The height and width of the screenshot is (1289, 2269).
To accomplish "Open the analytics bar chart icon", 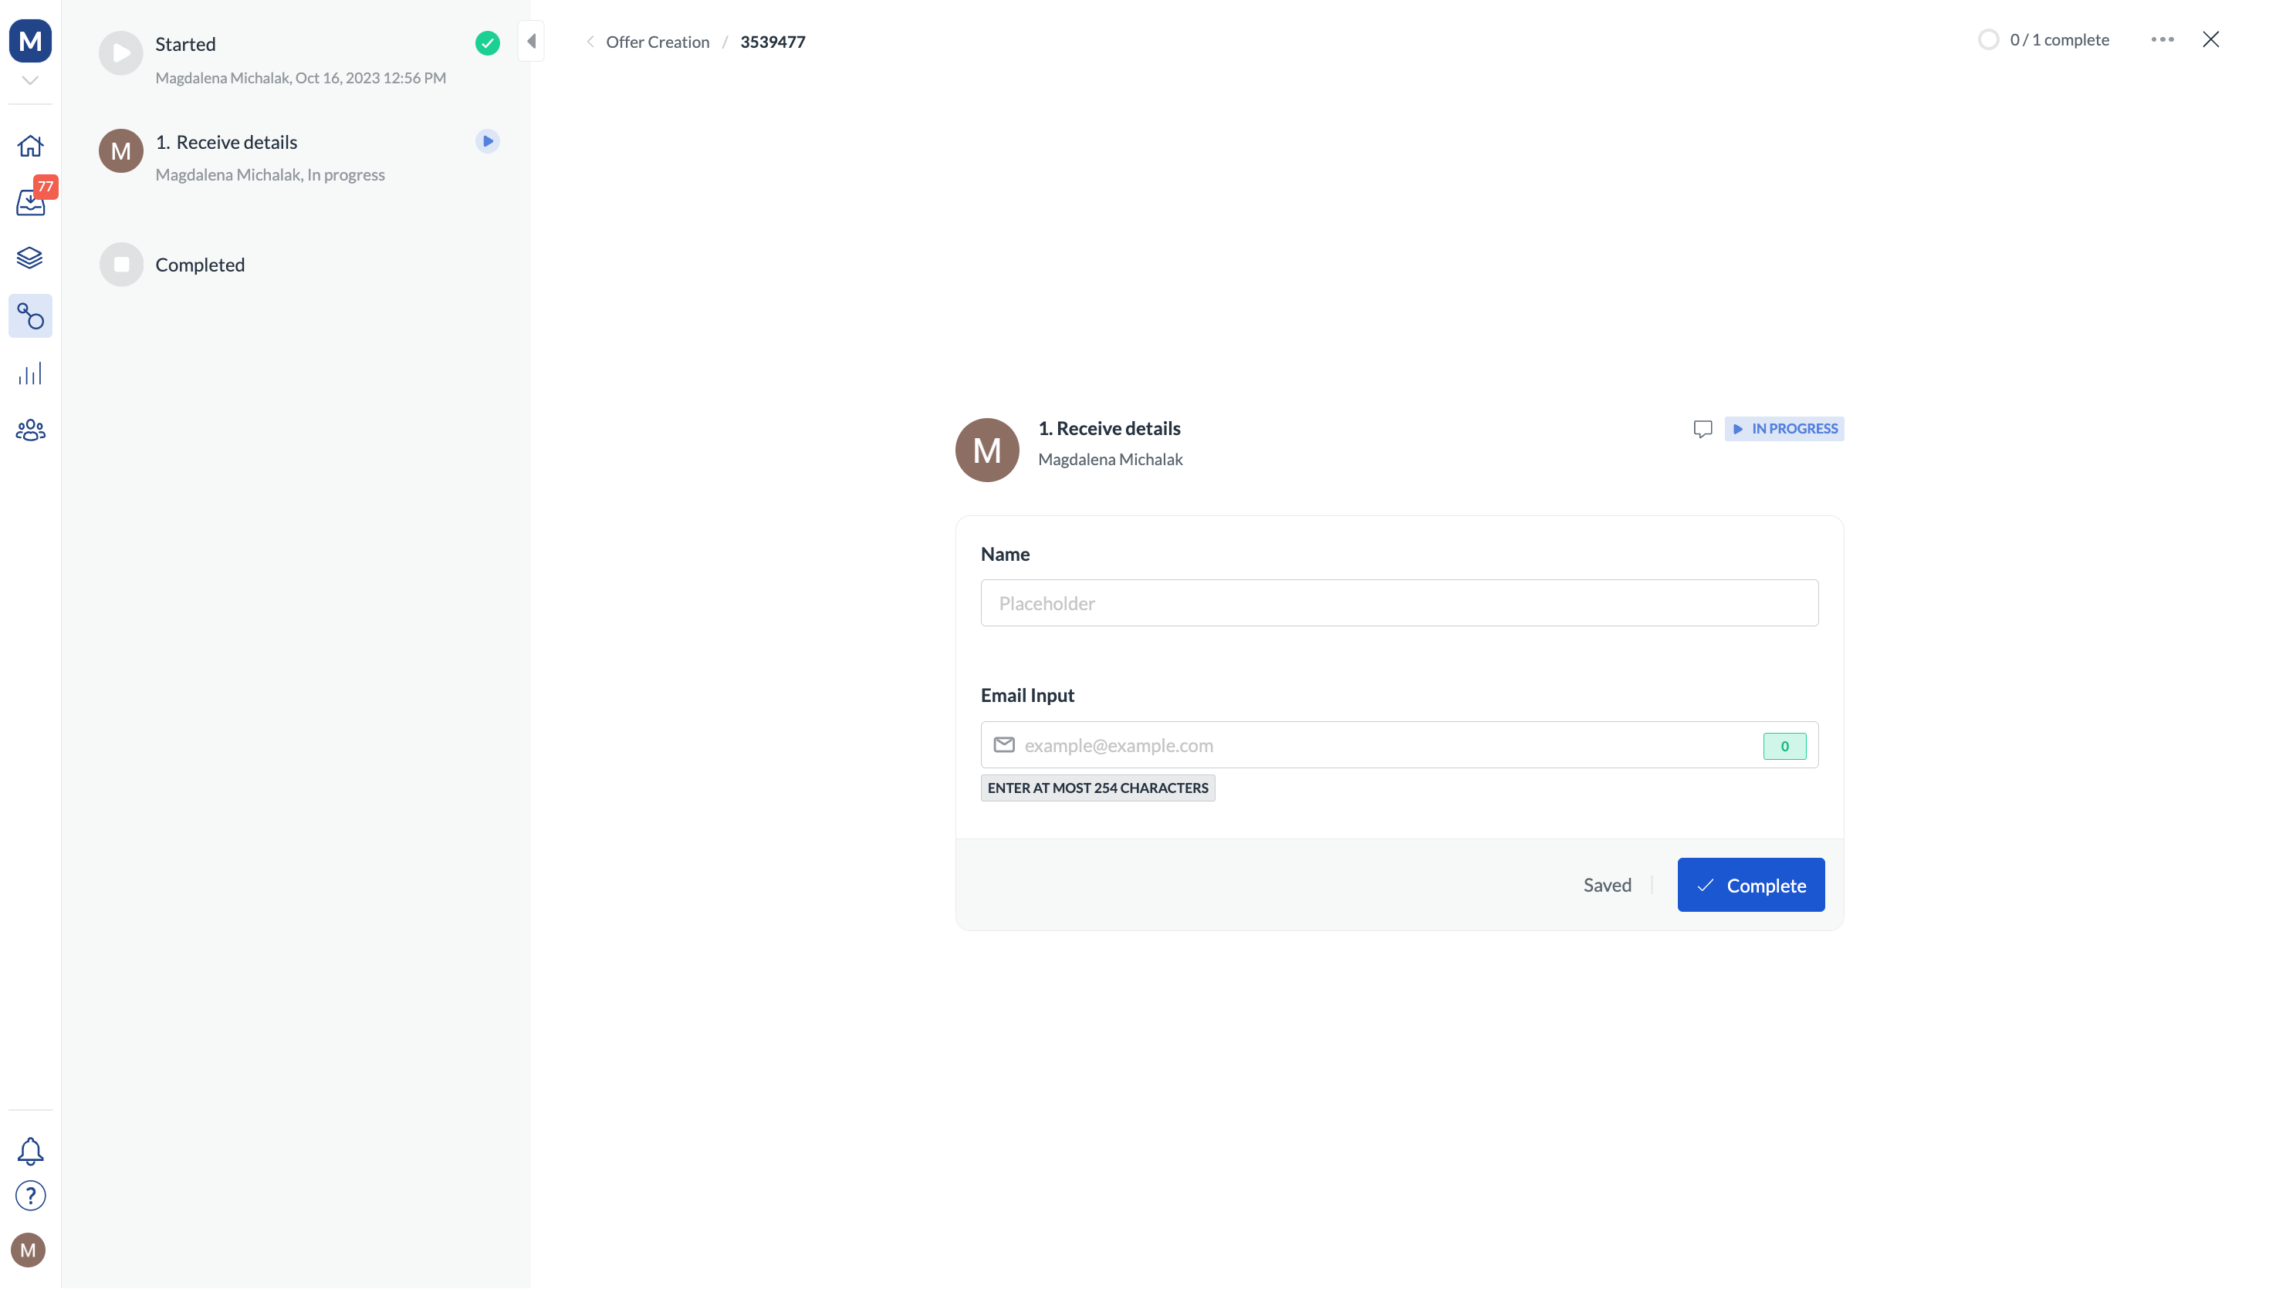I will 30,373.
